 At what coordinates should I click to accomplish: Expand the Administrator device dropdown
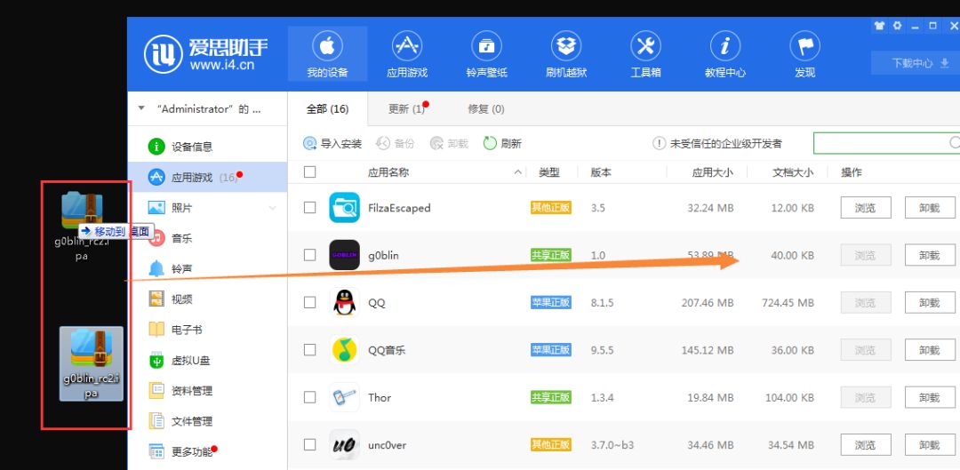pos(141,109)
